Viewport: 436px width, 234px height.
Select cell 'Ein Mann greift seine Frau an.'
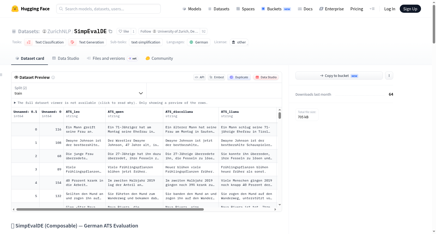(x=84, y=129)
